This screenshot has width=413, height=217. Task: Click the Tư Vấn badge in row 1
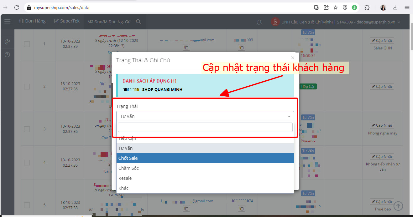point(308,33)
